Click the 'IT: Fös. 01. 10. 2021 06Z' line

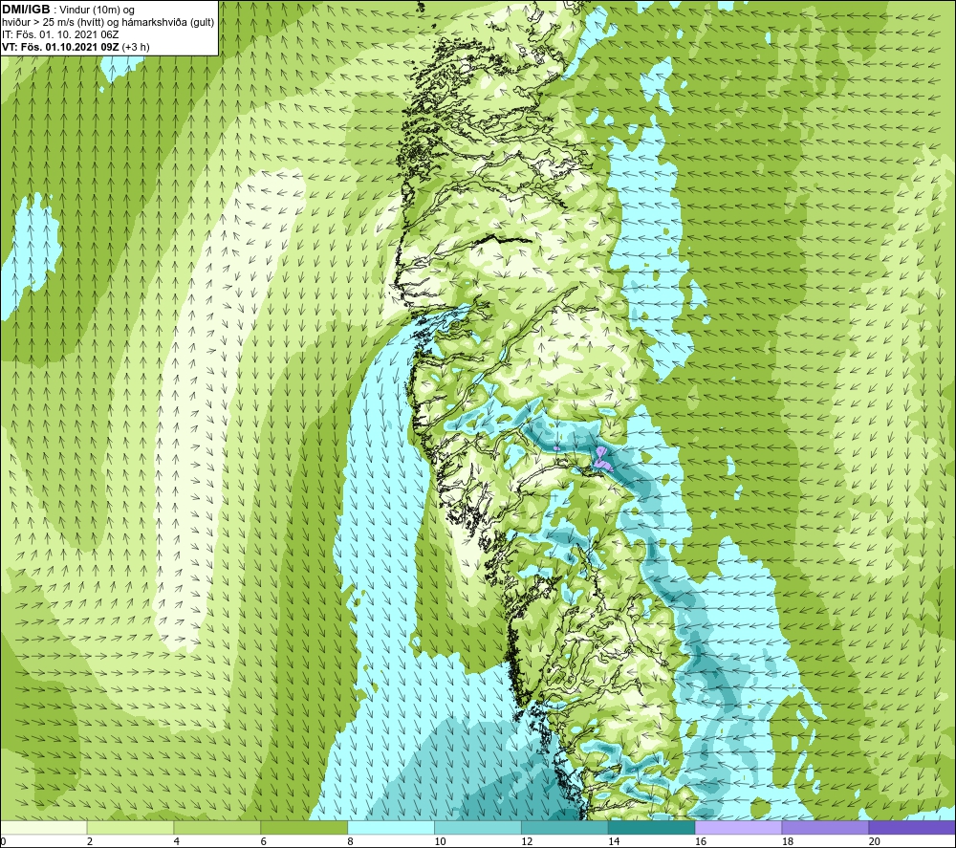click(60, 34)
